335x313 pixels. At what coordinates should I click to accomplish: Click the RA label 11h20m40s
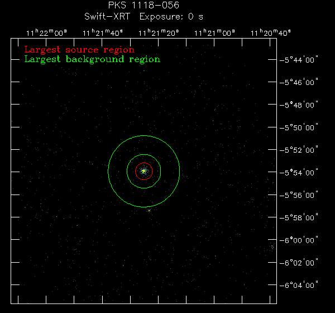(x=270, y=33)
